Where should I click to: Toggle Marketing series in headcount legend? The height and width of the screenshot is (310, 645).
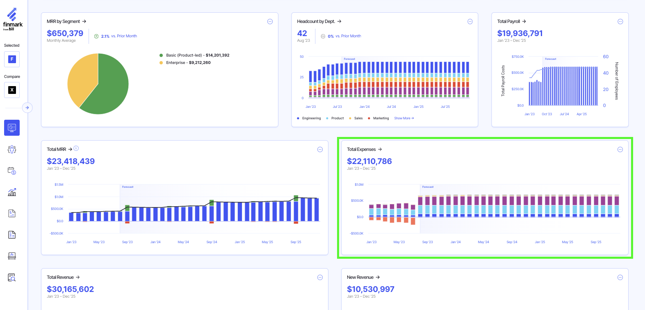(381, 118)
